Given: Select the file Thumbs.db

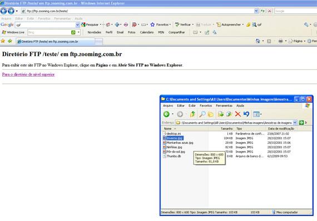Looking at the screenshot, I should [x=174, y=156].
